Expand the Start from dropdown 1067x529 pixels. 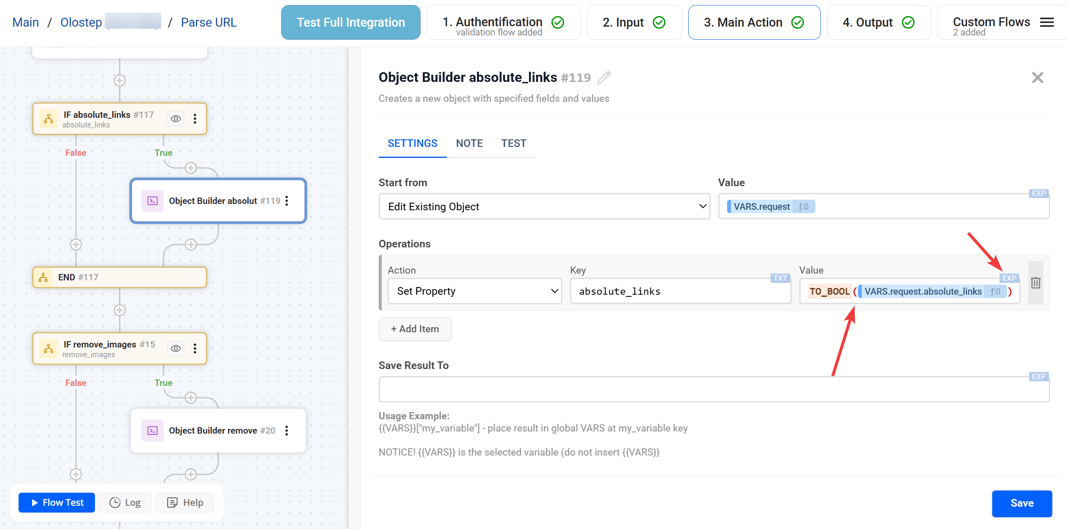point(544,206)
